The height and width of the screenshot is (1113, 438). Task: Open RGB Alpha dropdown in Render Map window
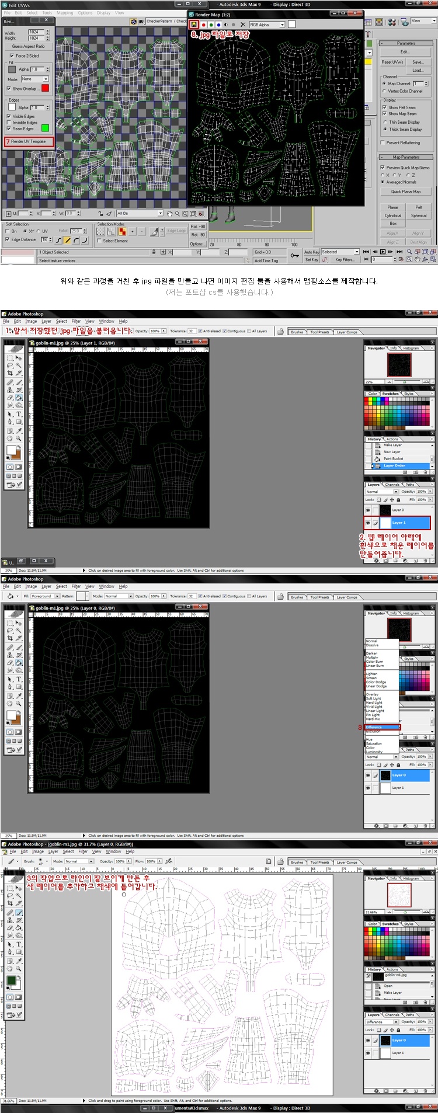tap(267, 25)
